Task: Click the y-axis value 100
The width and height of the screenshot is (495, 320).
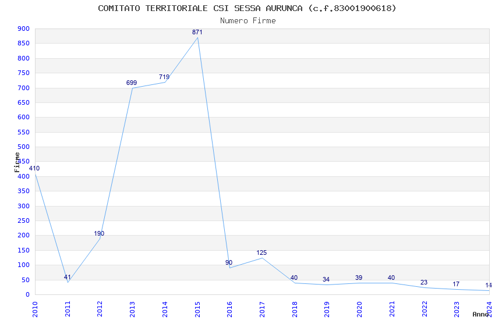Action: 24,265
